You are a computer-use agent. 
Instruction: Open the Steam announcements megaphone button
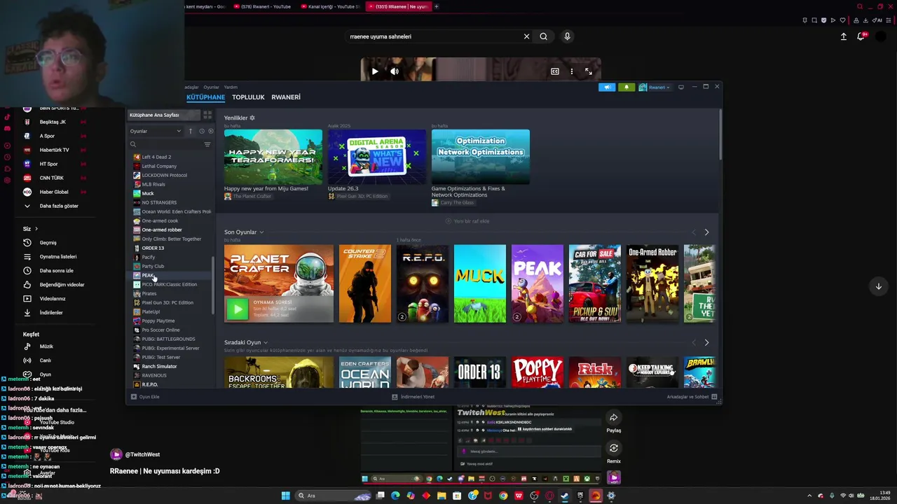click(607, 87)
